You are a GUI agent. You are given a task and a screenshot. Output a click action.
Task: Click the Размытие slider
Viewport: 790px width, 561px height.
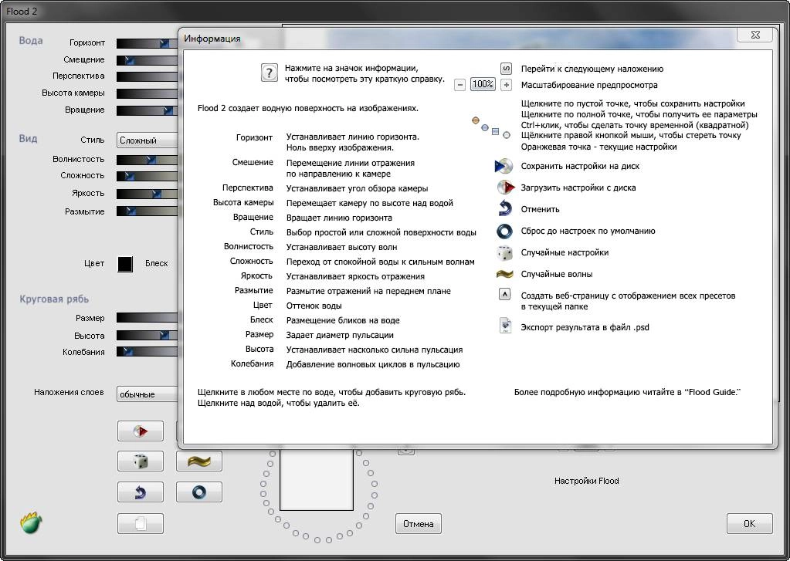point(147,211)
